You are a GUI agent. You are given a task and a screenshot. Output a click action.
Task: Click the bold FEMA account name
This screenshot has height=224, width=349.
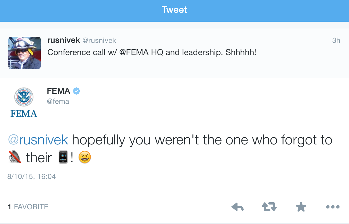pos(59,91)
